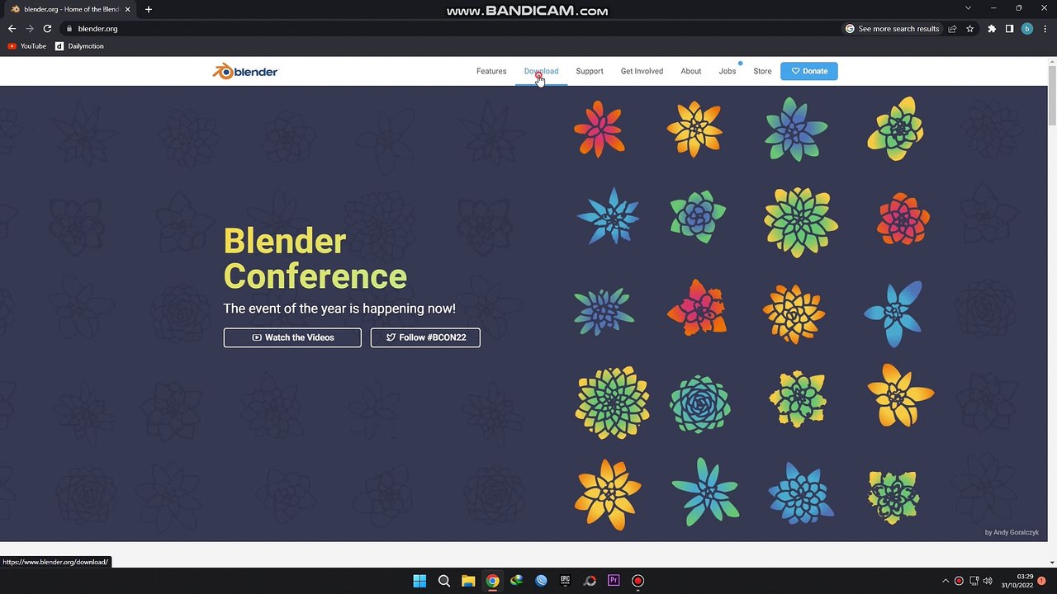Open the Chrome profile avatar
The width and height of the screenshot is (1057, 594).
(x=1027, y=29)
